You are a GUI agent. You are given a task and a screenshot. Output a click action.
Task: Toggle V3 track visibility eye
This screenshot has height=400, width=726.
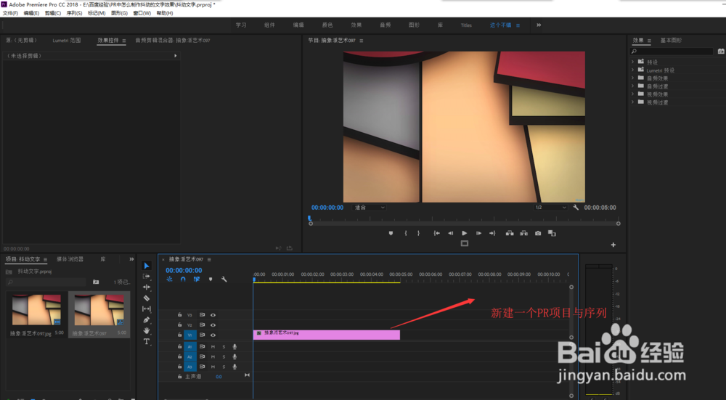click(x=213, y=315)
